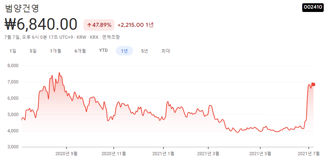Select the YTD range tab
This screenshot has height=161, width=327.
pyautogui.click(x=104, y=51)
